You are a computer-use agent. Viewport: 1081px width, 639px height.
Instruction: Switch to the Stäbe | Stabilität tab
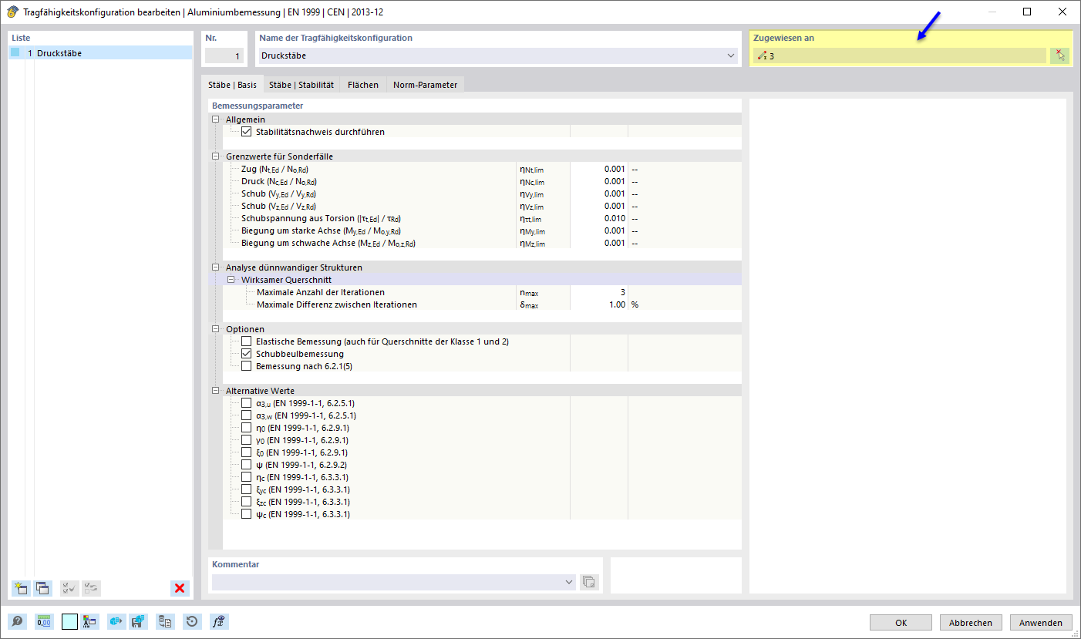coord(301,85)
